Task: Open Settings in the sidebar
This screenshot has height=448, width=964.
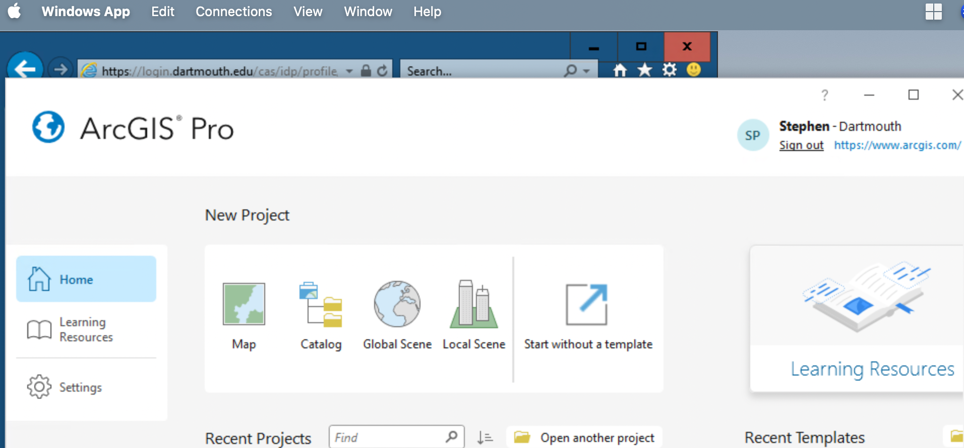Action: (x=86, y=387)
